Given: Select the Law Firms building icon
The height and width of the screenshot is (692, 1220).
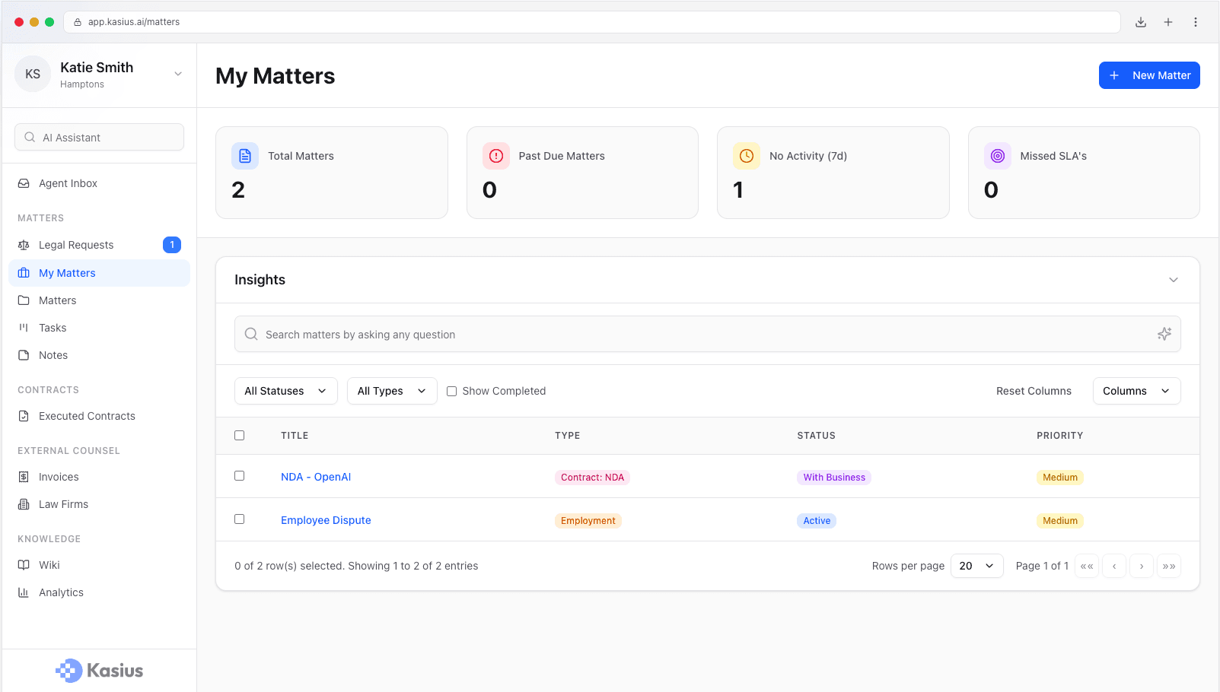Looking at the screenshot, I should tap(25, 504).
